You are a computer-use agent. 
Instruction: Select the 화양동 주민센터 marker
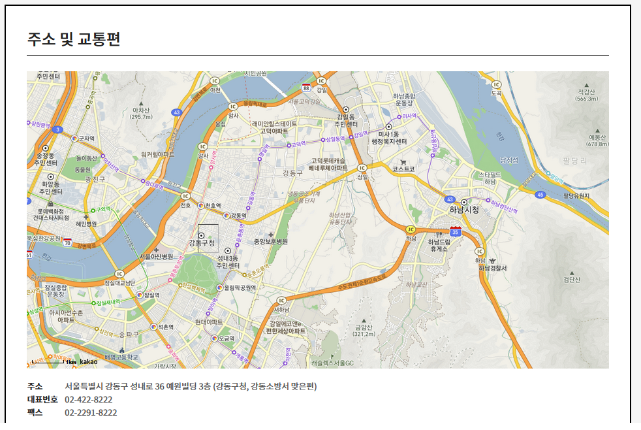(51, 176)
